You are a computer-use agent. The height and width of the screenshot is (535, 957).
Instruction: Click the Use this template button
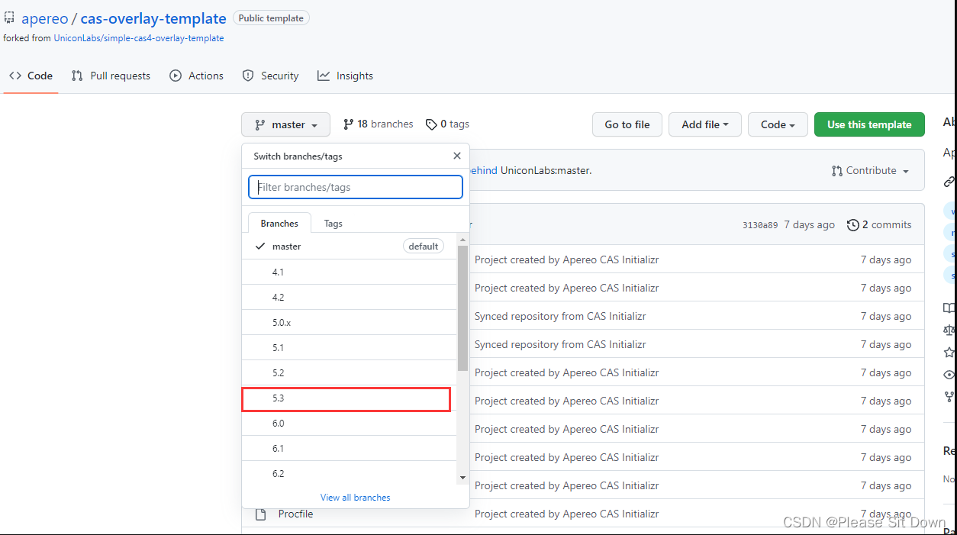tap(869, 124)
